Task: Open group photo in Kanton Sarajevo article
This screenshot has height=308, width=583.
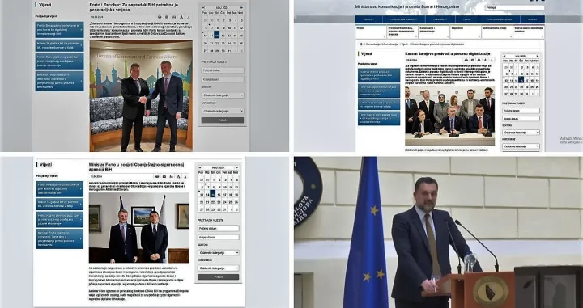Action: tap(450, 116)
